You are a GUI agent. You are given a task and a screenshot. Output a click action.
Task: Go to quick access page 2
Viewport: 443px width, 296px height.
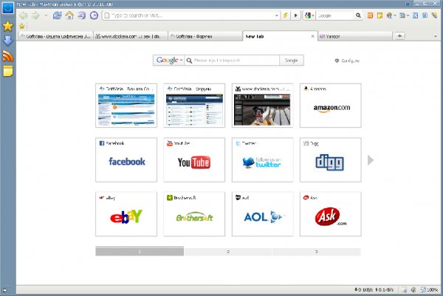228,252
